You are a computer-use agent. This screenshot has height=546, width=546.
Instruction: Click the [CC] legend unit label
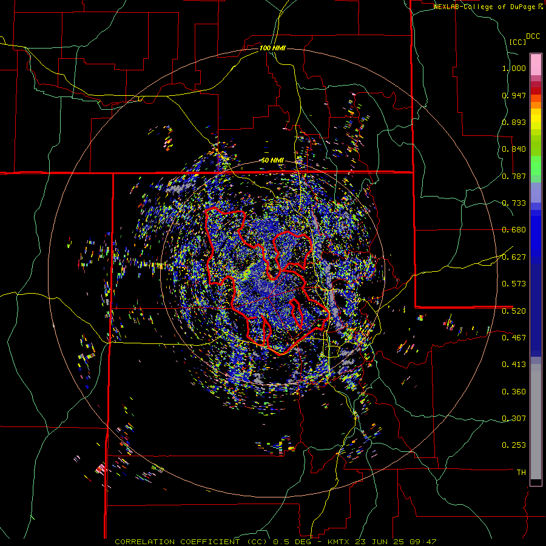tap(517, 42)
